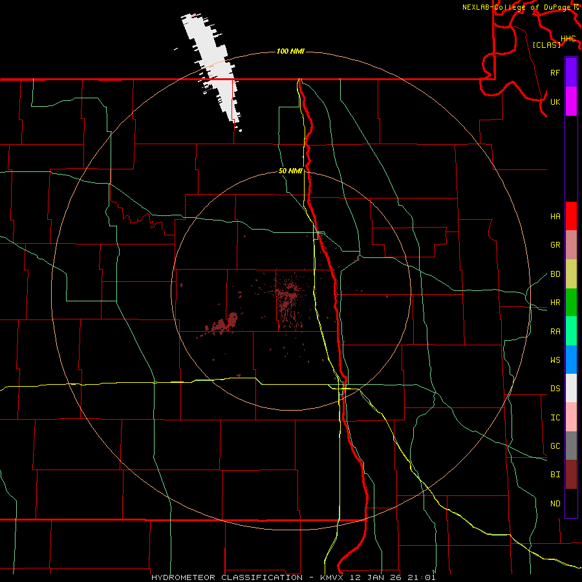This screenshot has width=582, height=582.
Task: Click the UK magenta legend swatch
Action: click(571, 102)
